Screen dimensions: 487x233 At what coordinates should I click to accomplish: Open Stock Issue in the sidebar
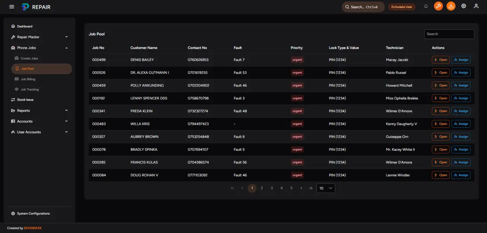pos(40,100)
